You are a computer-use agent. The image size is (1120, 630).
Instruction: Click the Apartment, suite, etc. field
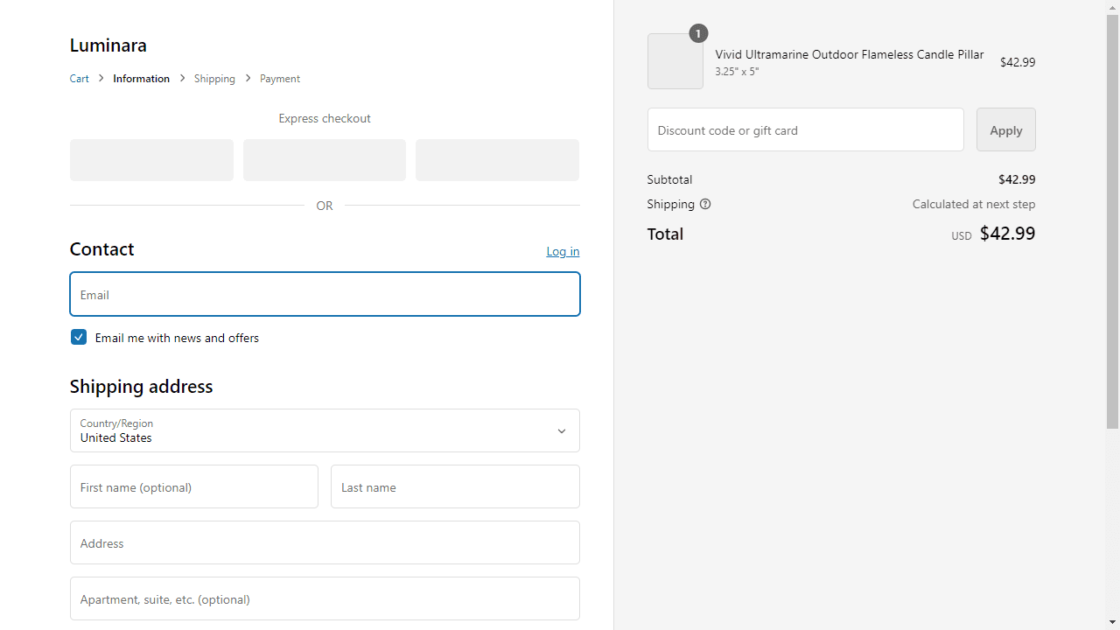click(x=325, y=598)
